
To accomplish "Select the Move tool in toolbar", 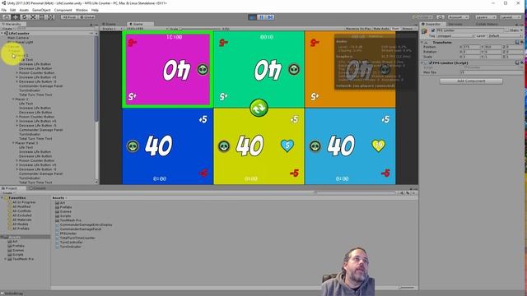I will [16, 16].
